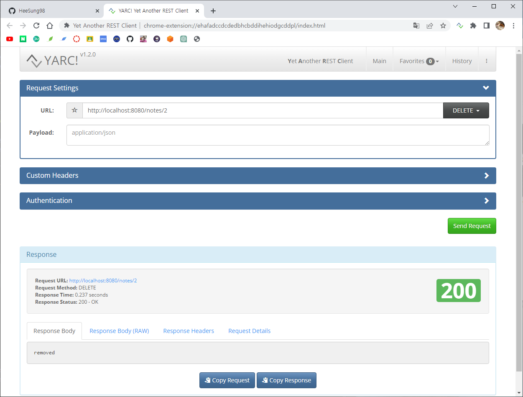The image size is (523, 397).
Task: Click the translate page icon in address bar
Action: click(x=416, y=26)
